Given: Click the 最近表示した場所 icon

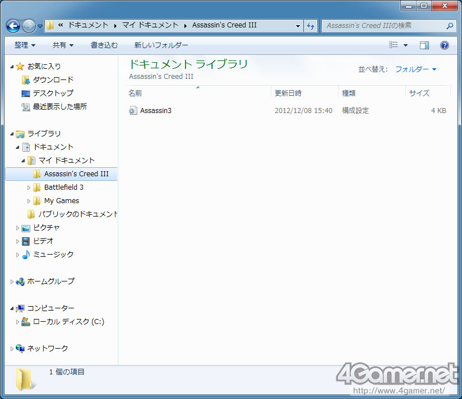Looking at the screenshot, I should pos(26,107).
